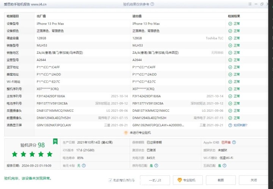Click the green check icon in 销售地区 row
Screen dimensions: 273x189
click(230, 53)
